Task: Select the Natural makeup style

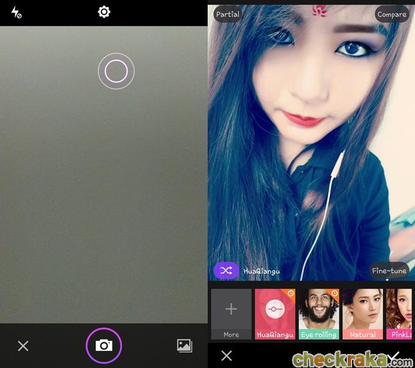Action: 363,314
